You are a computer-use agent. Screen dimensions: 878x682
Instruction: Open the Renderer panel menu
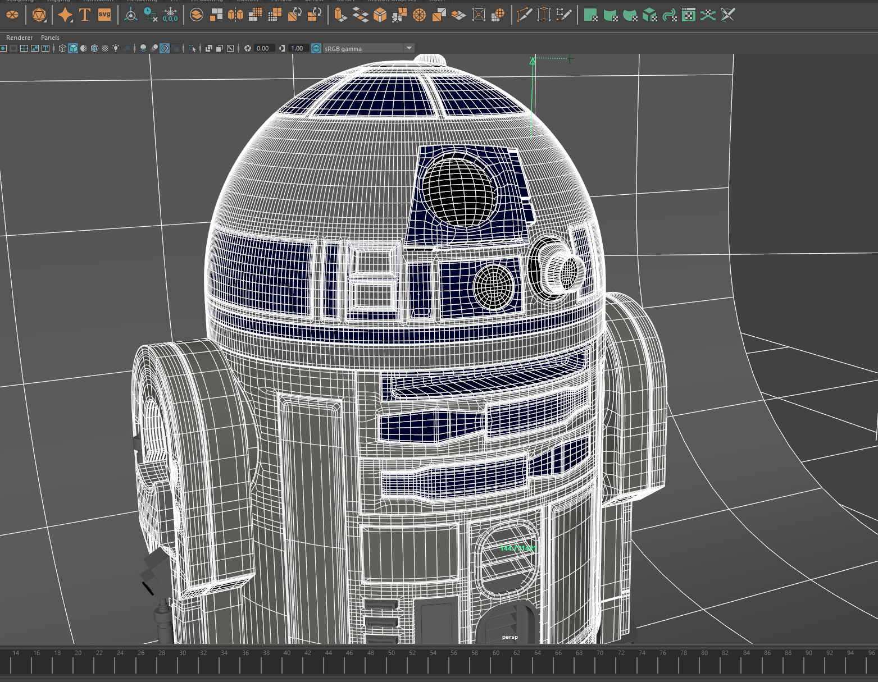coord(19,38)
